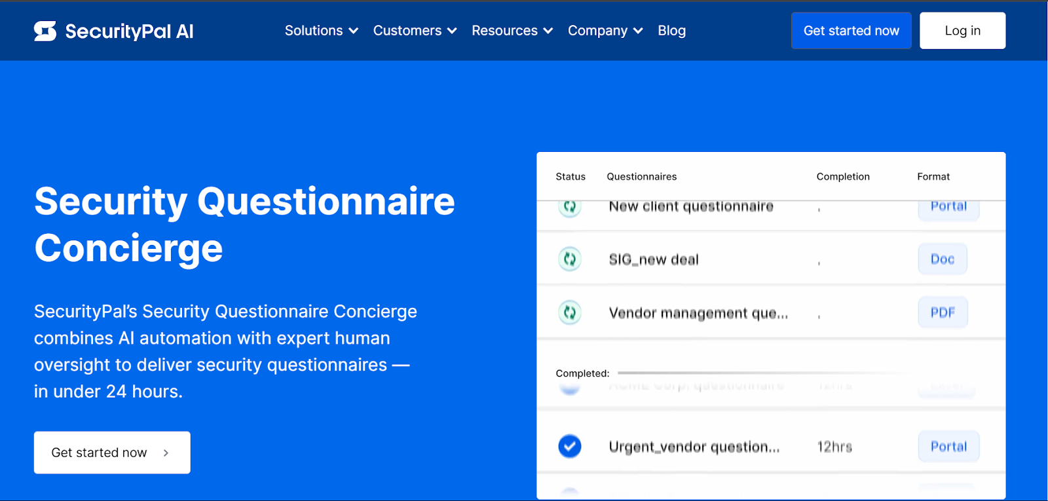Expand the Customers dropdown chevron

pos(452,31)
